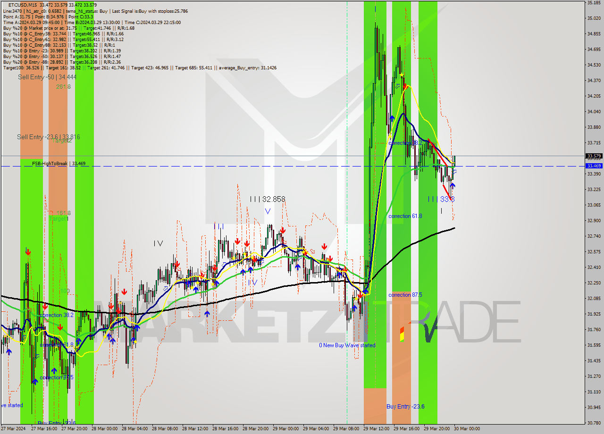Screen dimensions: 604x434
Task: Click the 'Sell Entry -50 | 34.444' label
Action: (47, 77)
